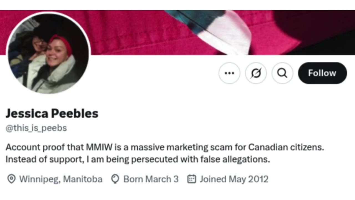
Task: Select the display name Jessica Peebles
Action: [x=52, y=113]
